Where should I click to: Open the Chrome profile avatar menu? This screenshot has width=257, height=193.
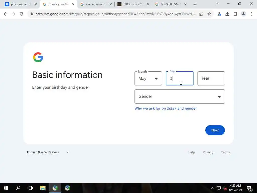243,14
